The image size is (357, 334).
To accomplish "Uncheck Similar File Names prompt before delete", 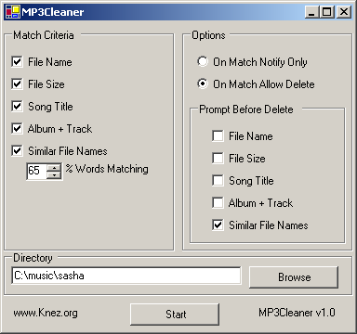I will (218, 225).
